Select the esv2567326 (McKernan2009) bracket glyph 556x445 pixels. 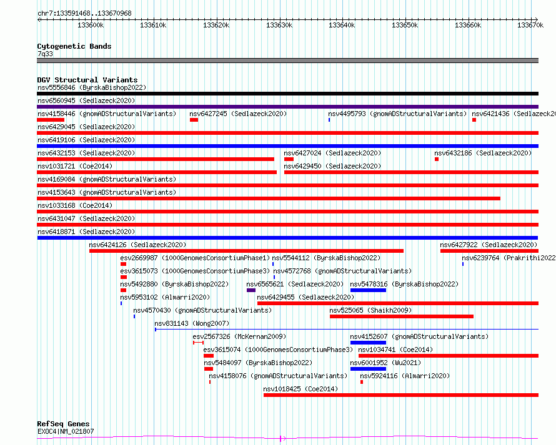(x=198, y=343)
